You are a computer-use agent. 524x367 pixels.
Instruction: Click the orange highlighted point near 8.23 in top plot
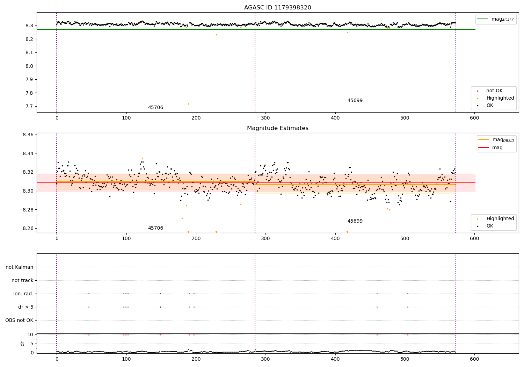click(x=216, y=35)
